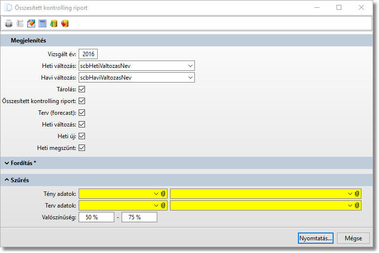
Task: Click the Tény adatok: label
Action: click(60, 194)
